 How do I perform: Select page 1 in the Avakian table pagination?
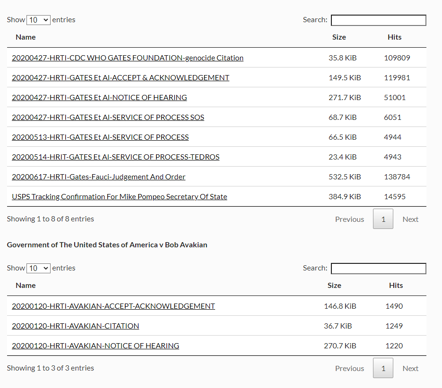(x=383, y=368)
